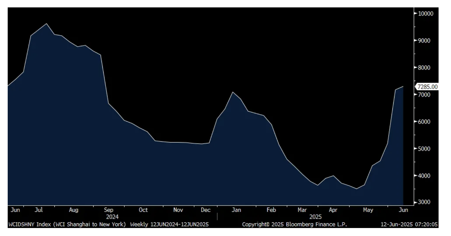Click the May month label on x-axis
Image resolution: width=451 pixels, height=236 pixels.
(368, 210)
